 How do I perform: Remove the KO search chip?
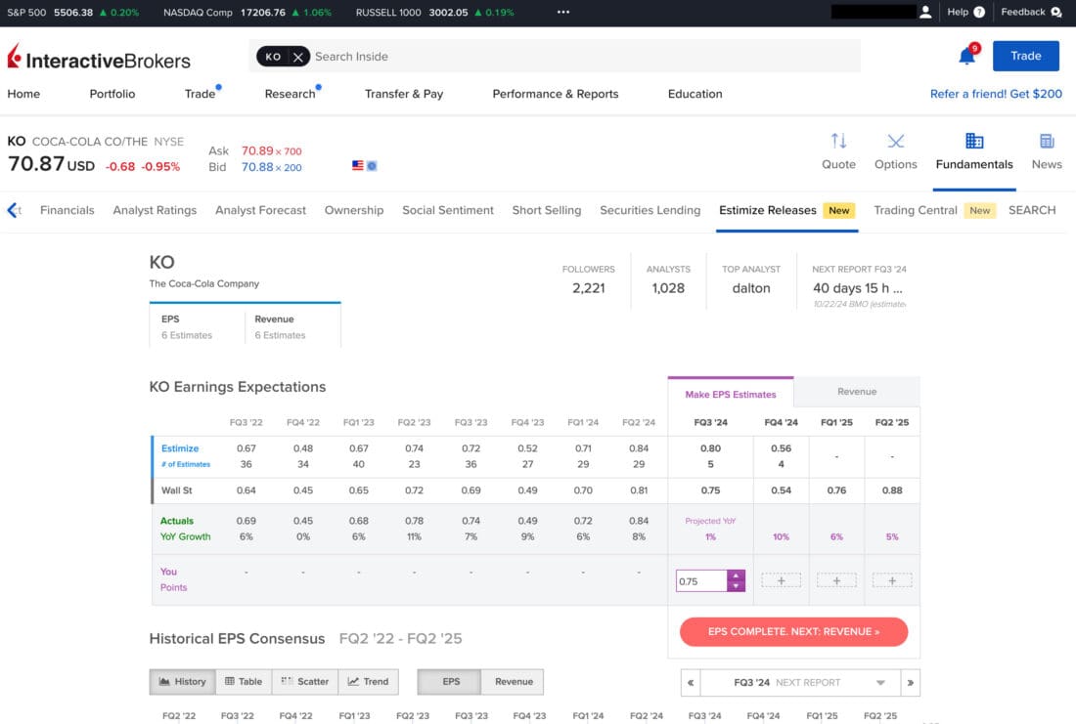tap(297, 57)
